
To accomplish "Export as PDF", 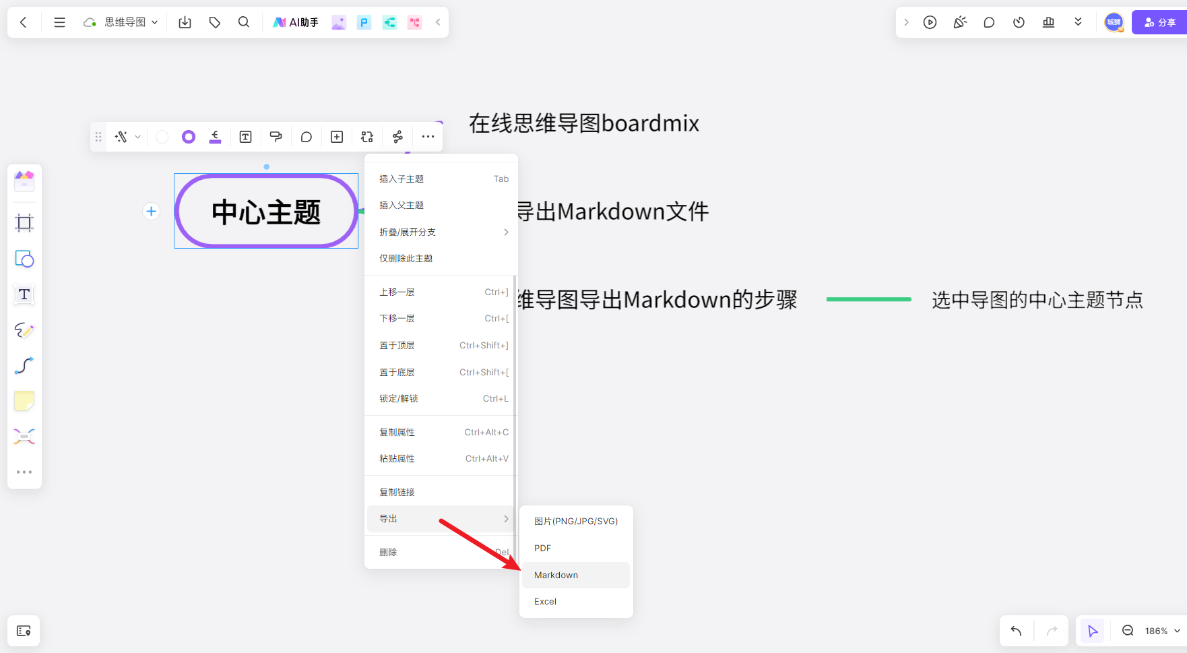I will (576, 548).
